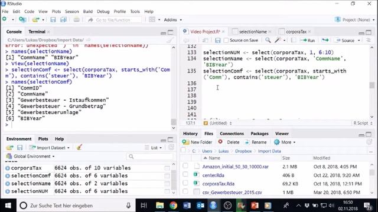Open the More gear dropdown
The height and width of the screenshot is (212, 378).
click(x=285, y=143)
